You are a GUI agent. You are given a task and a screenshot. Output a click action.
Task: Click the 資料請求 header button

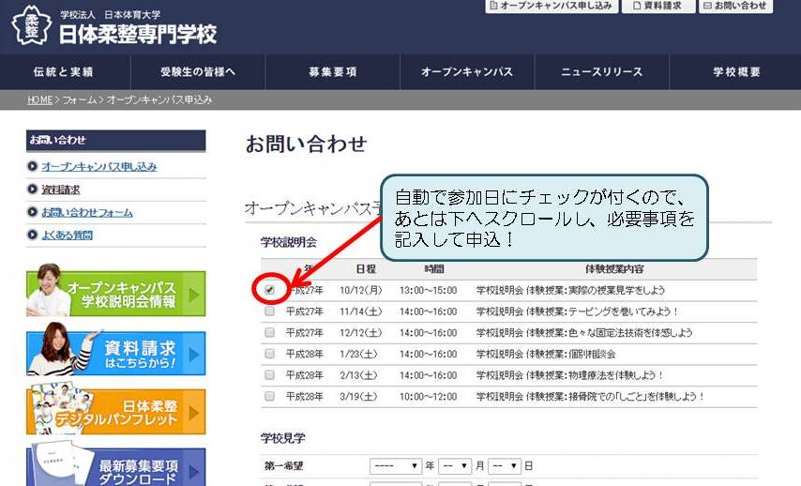pos(657,6)
